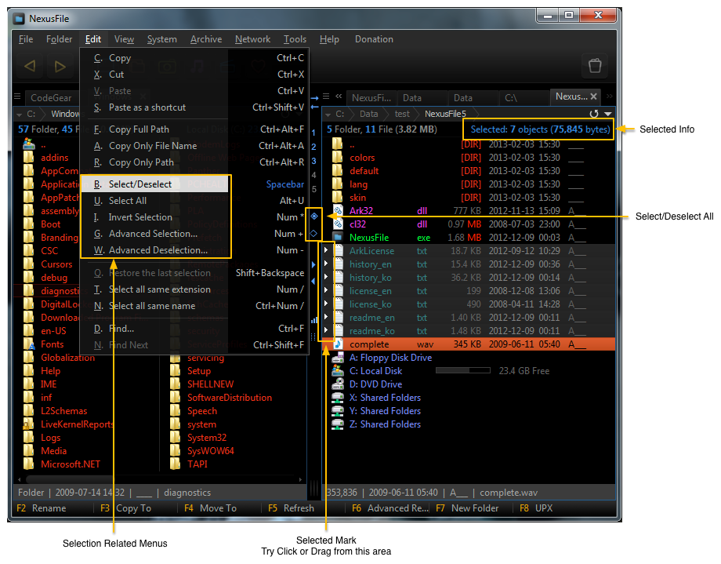Select the SoftwareDistribution folder
Image resolution: width=721 pixels, height=564 pixels.
230,398
